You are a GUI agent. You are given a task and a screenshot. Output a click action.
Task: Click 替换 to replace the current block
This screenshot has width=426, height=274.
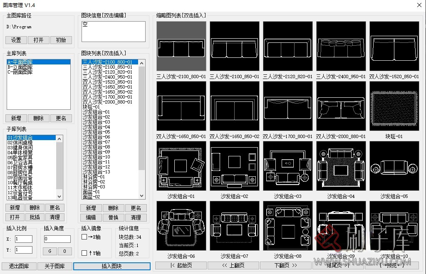114,217
